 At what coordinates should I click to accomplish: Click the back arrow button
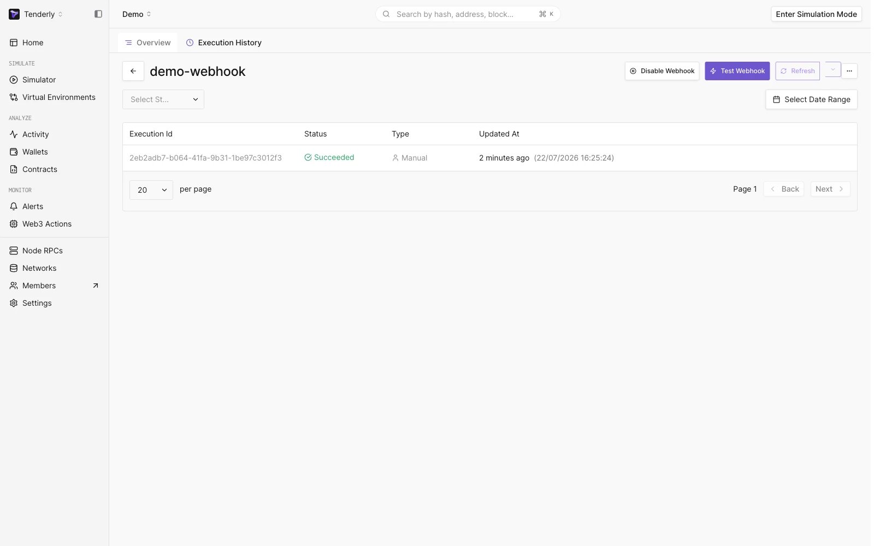(133, 71)
